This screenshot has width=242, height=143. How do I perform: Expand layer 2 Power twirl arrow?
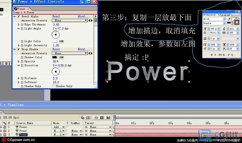point(1,131)
